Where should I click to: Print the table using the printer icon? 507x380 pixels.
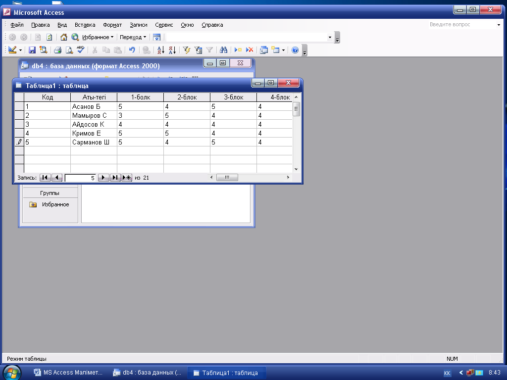[x=57, y=50]
